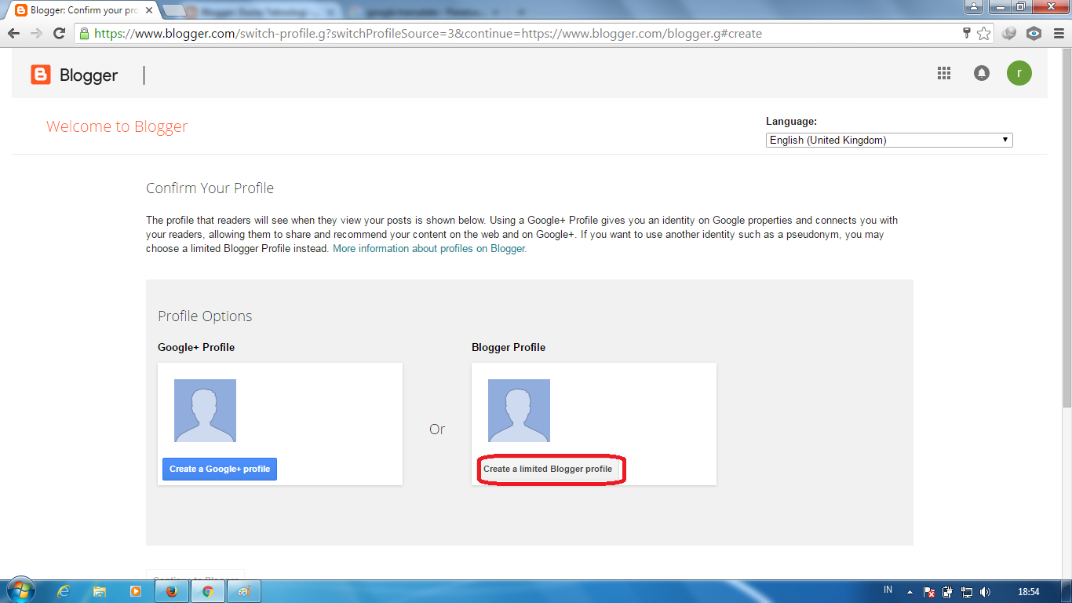
Task: Bookmark this page with the star
Action: pos(983,34)
